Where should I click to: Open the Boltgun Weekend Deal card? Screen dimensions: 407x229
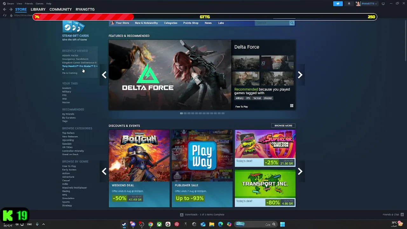[x=139, y=169]
